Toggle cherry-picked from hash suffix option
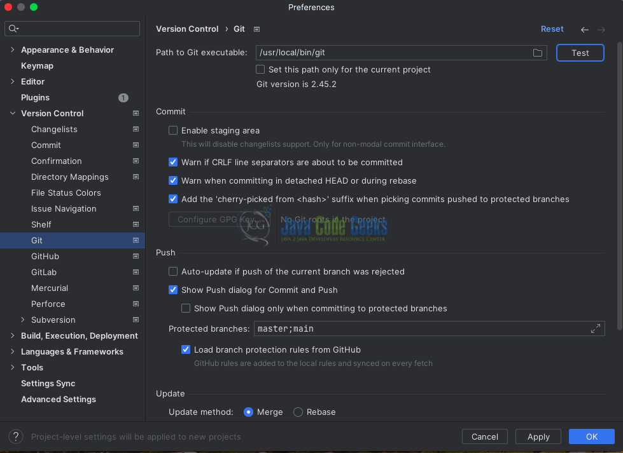Viewport: 623px width, 453px height. (173, 199)
